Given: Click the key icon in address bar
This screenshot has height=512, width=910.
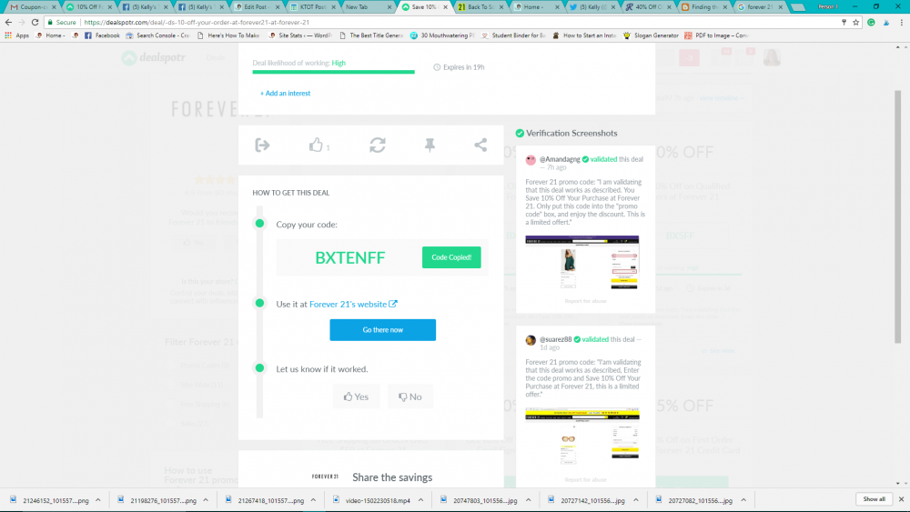Looking at the screenshot, I should (844, 22).
